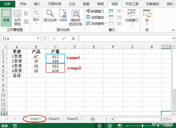Switch to normal view in status bar
Viewport: 176px width, 128px height.
click(x=99, y=126)
